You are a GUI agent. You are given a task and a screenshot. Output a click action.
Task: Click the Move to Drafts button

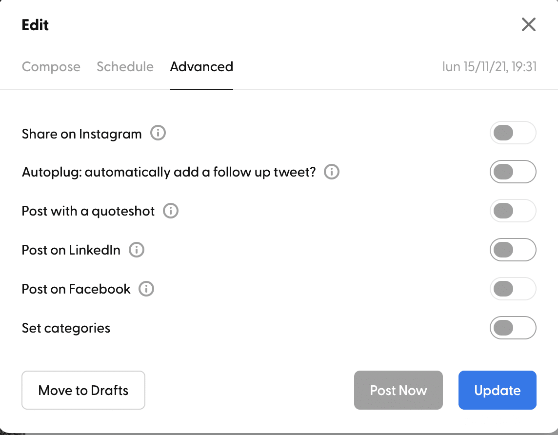click(x=83, y=390)
